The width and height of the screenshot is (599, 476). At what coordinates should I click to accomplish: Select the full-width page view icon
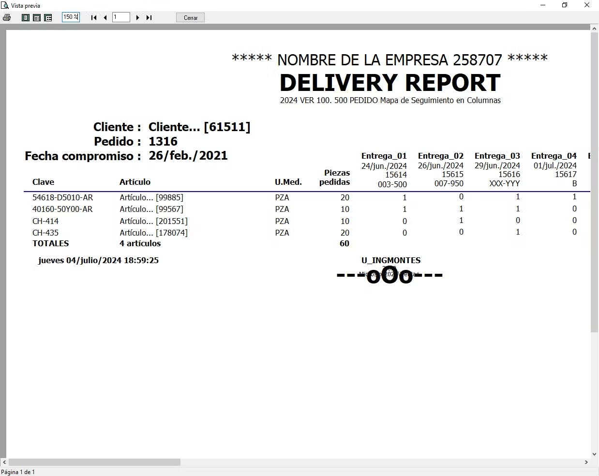tap(37, 17)
